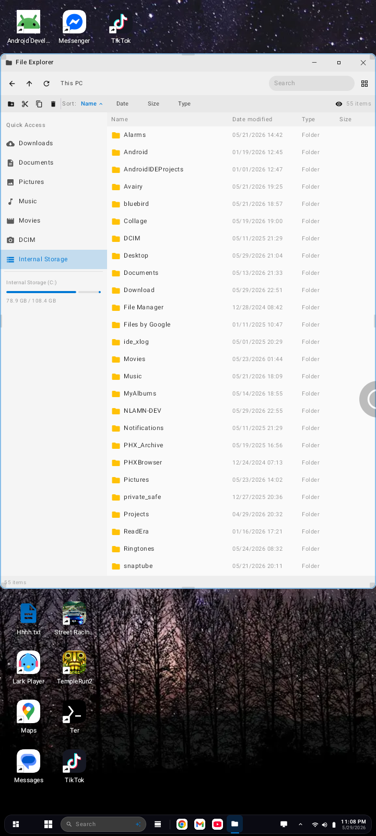The image size is (376, 836).
Task: Click the Internal Storage usage bar
Action: coord(53,292)
